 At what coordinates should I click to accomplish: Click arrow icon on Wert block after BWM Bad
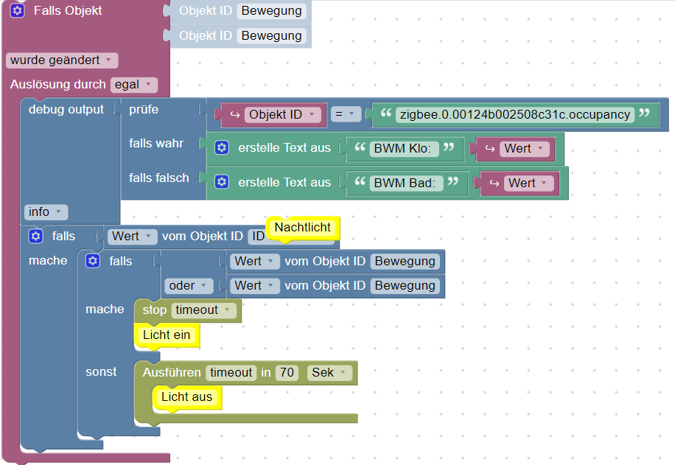494,183
